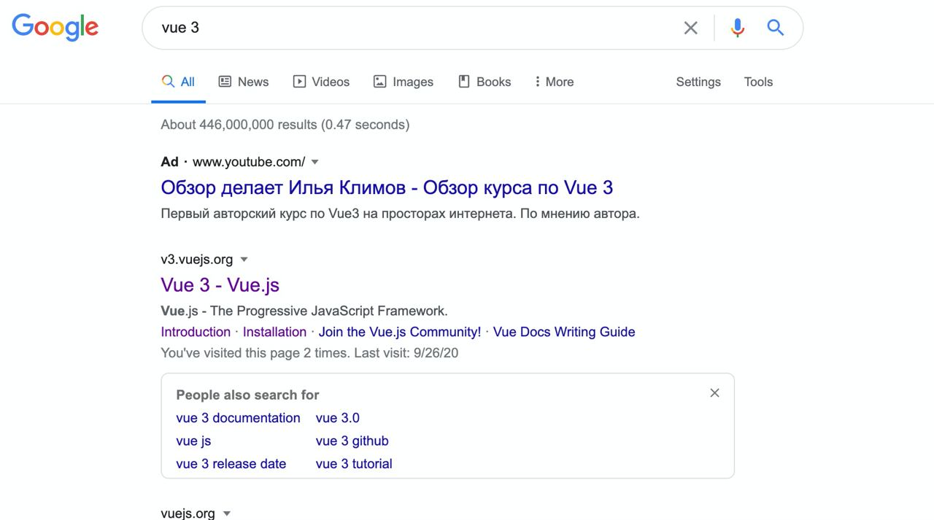Search for vue 3 documentation
This screenshot has width=934, height=520.
click(x=238, y=418)
